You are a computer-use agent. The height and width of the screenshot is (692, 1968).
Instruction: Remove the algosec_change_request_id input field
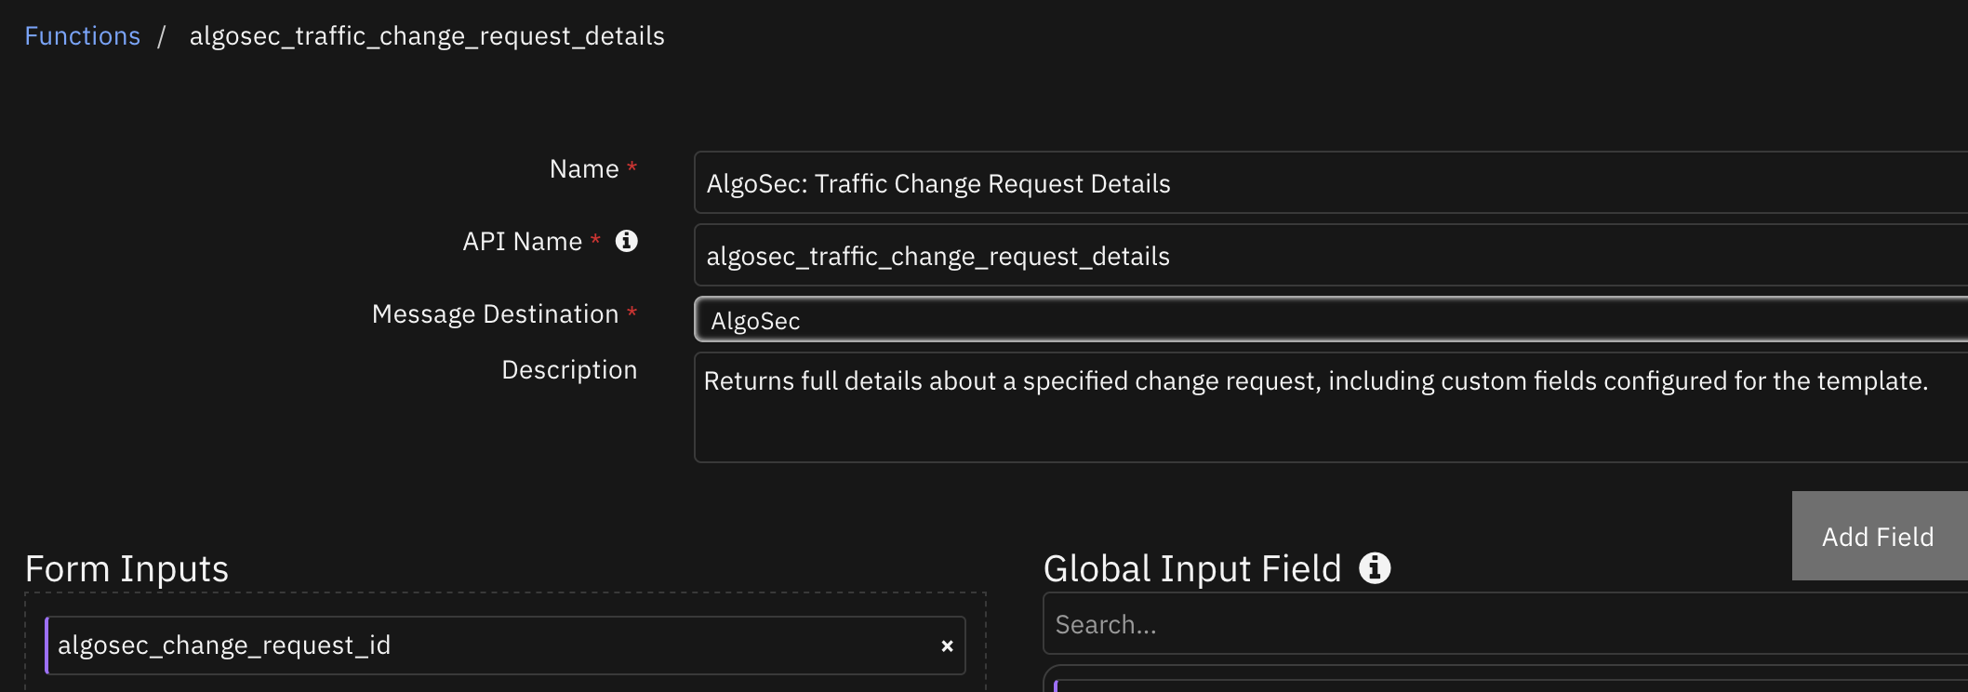tap(947, 645)
